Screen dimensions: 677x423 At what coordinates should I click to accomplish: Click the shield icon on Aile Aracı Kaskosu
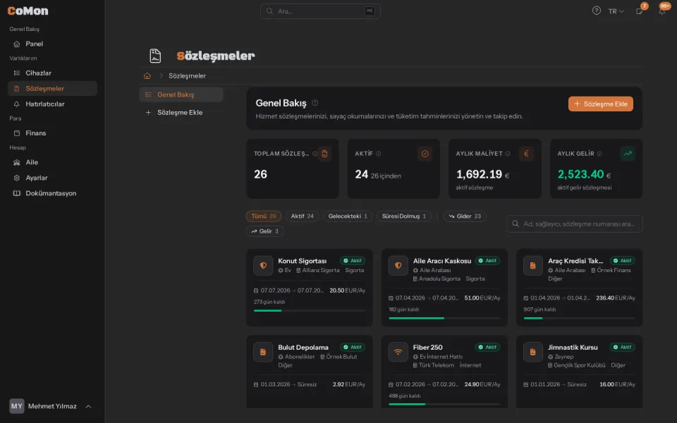pos(398,266)
